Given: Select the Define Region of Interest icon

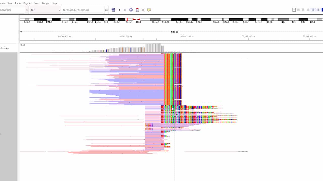Looking at the screenshot, I should click(137, 10).
